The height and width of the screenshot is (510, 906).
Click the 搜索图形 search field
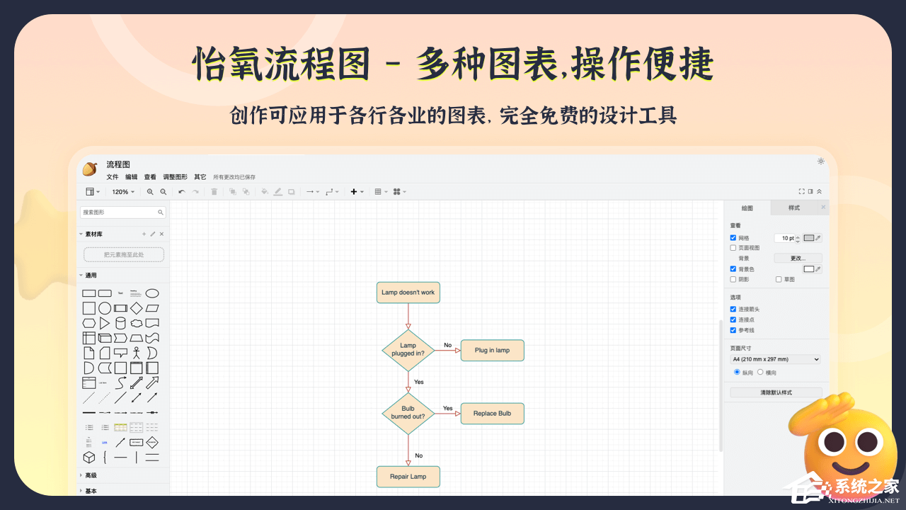point(123,212)
